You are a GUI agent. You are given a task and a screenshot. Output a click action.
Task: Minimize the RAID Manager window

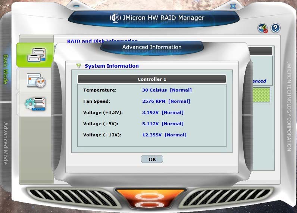(76, 6)
